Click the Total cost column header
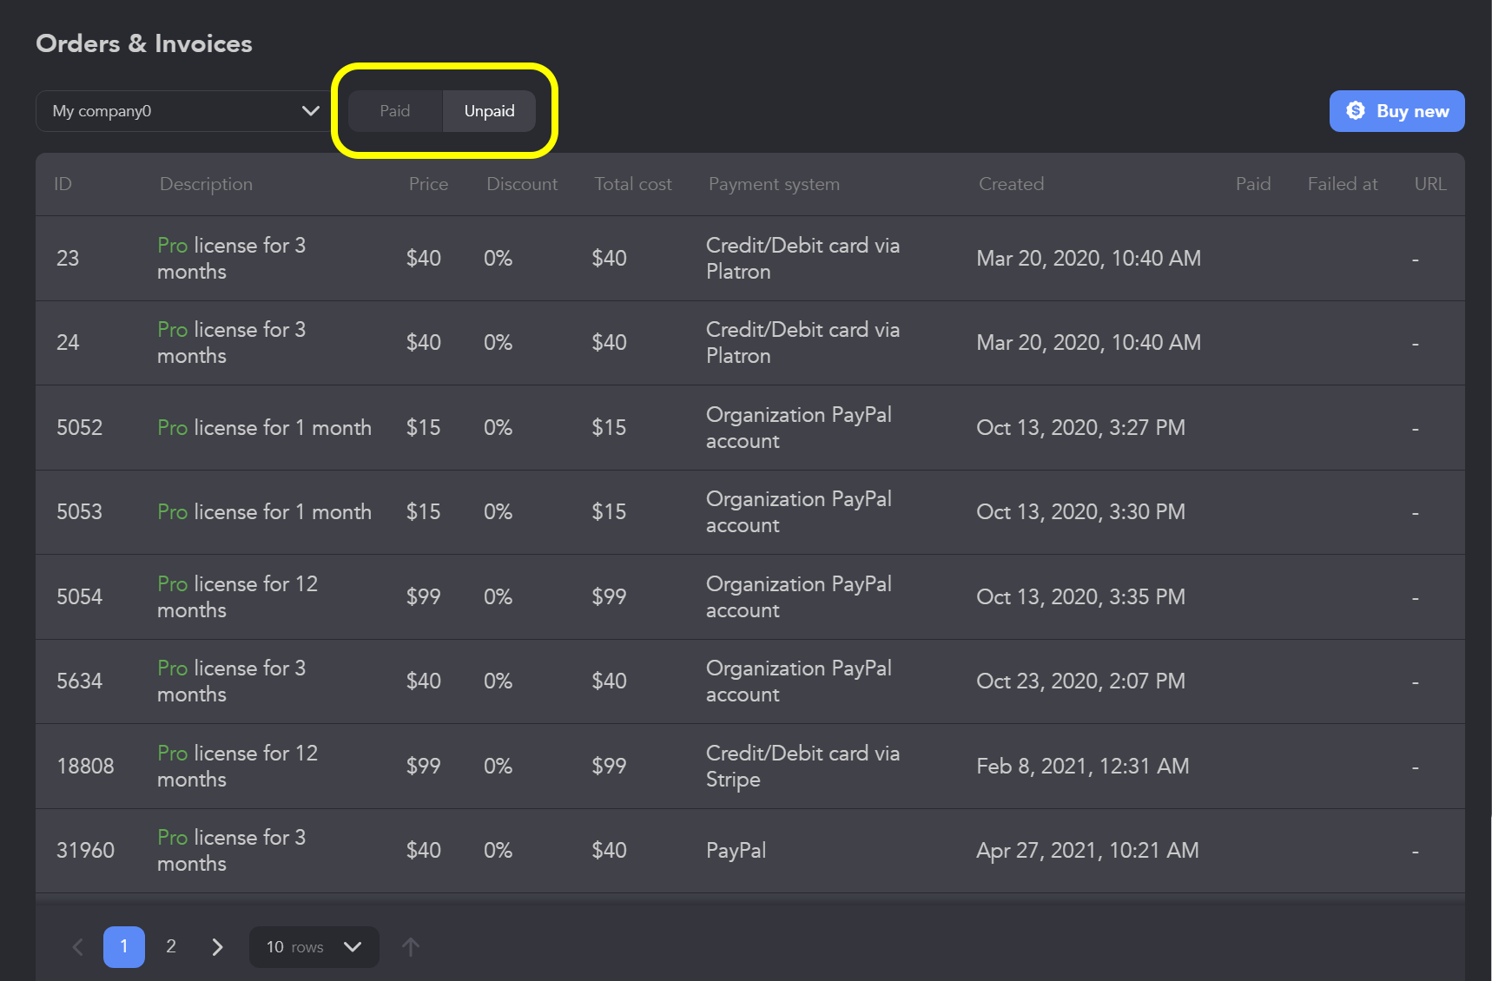This screenshot has height=981, width=1492. [632, 184]
